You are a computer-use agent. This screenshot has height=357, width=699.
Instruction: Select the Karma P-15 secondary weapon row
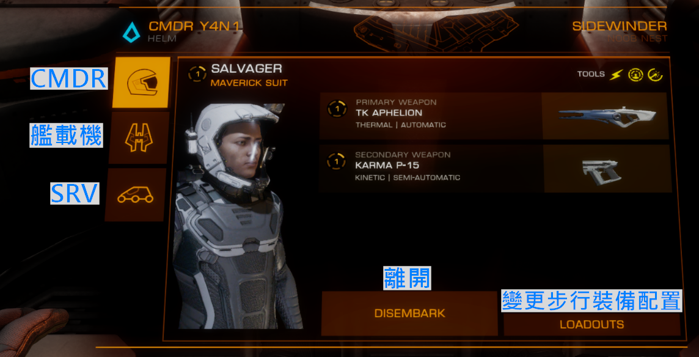[495, 168]
